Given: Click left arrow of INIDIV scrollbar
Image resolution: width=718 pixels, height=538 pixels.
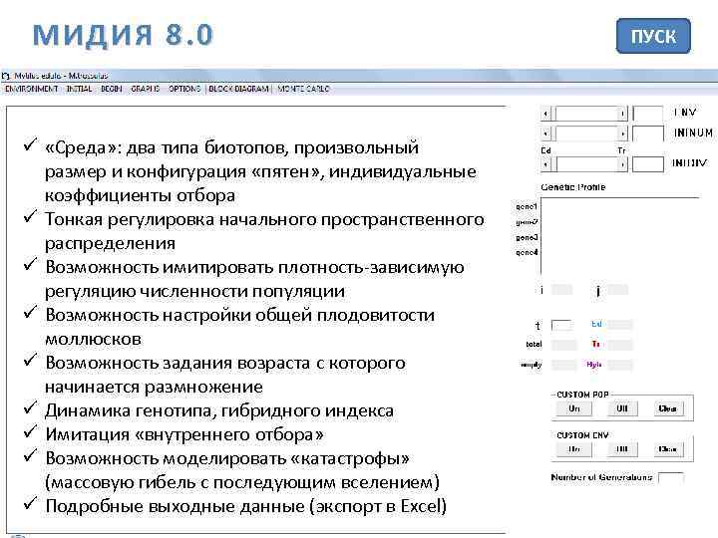Looking at the screenshot, I should [x=545, y=164].
